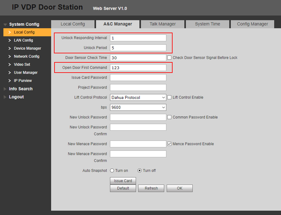281x215 pixels.
Task: Open Video Set in sidebar
Action: (22, 65)
